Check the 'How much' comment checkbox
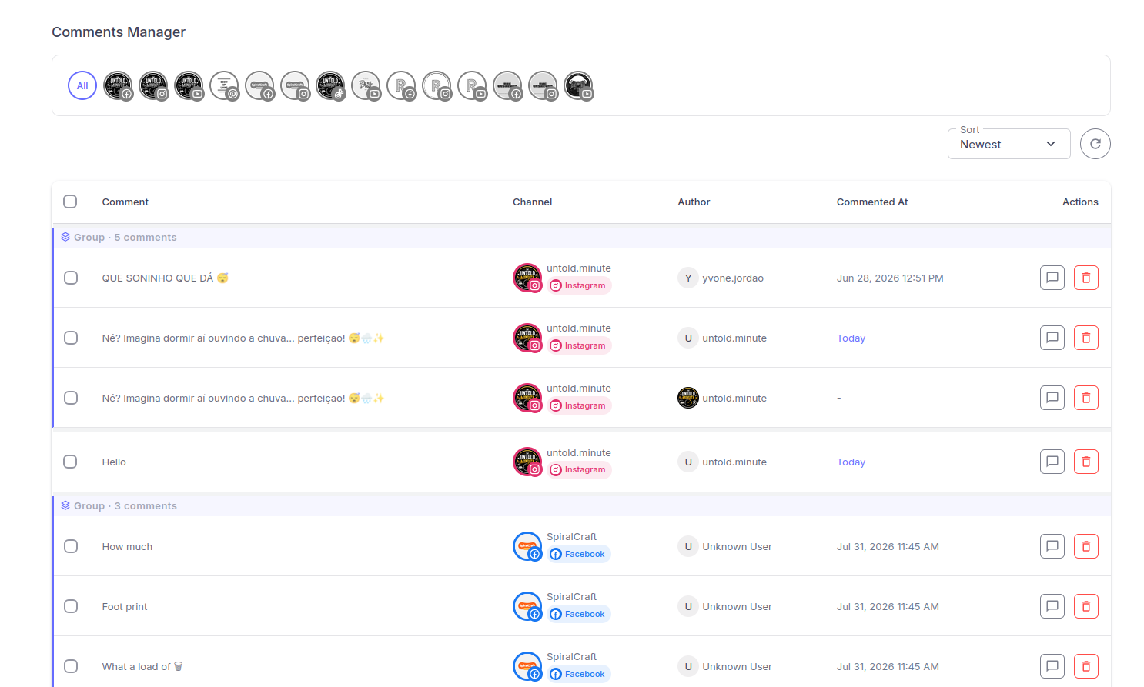Image resolution: width=1144 pixels, height=687 pixels. (71, 546)
